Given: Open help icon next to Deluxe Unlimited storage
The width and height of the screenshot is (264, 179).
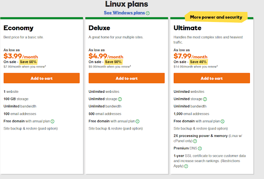Looking at the screenshot, I should tap(120, 99).
